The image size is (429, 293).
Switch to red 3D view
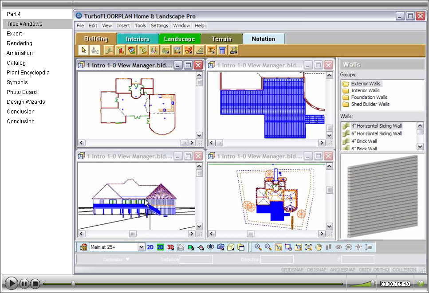pos(170,247)
